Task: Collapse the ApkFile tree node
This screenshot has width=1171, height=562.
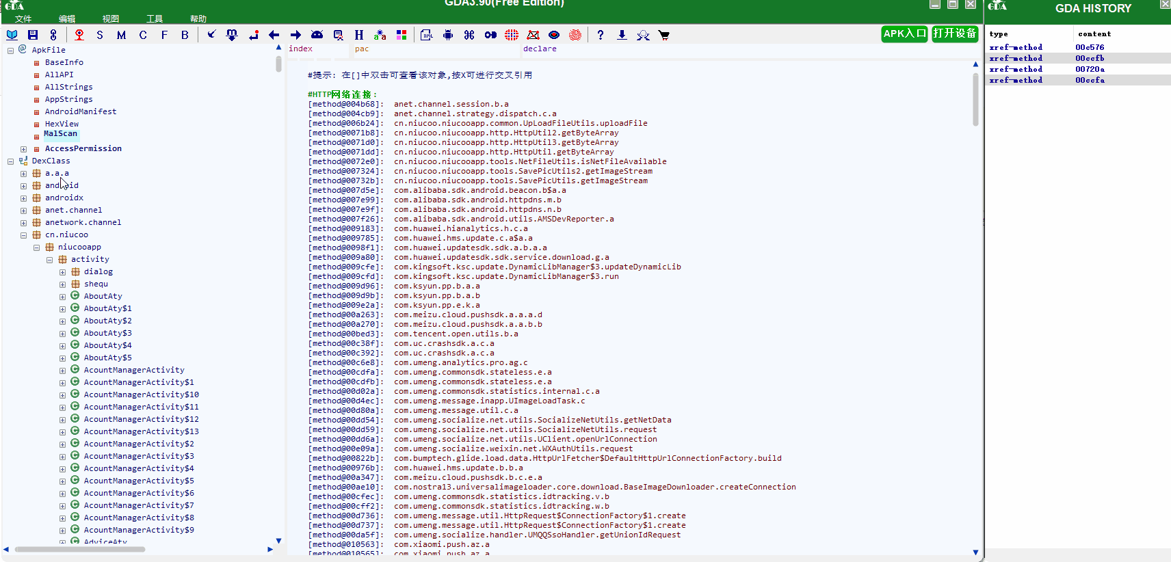Action: [10, 51]
